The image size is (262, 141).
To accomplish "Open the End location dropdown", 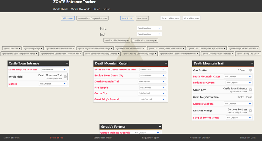I will (x=149, y=34).
